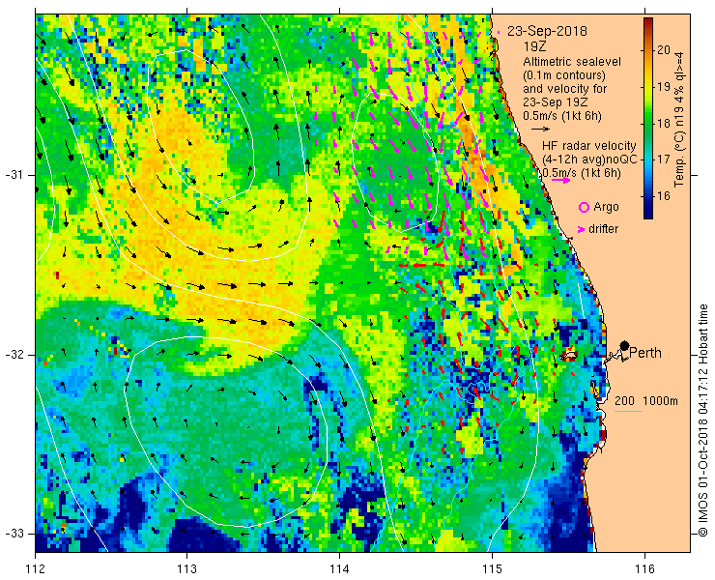Click the dark red top of color bar
Image resolution: width=715 pixels, height=580 pixels.
(x=648, y=22)
